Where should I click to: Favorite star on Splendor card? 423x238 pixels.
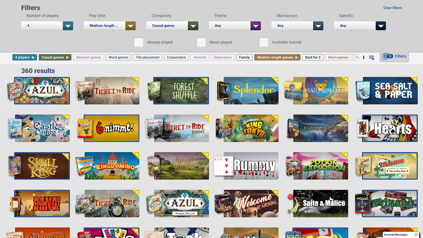click(x=276, y=79)
